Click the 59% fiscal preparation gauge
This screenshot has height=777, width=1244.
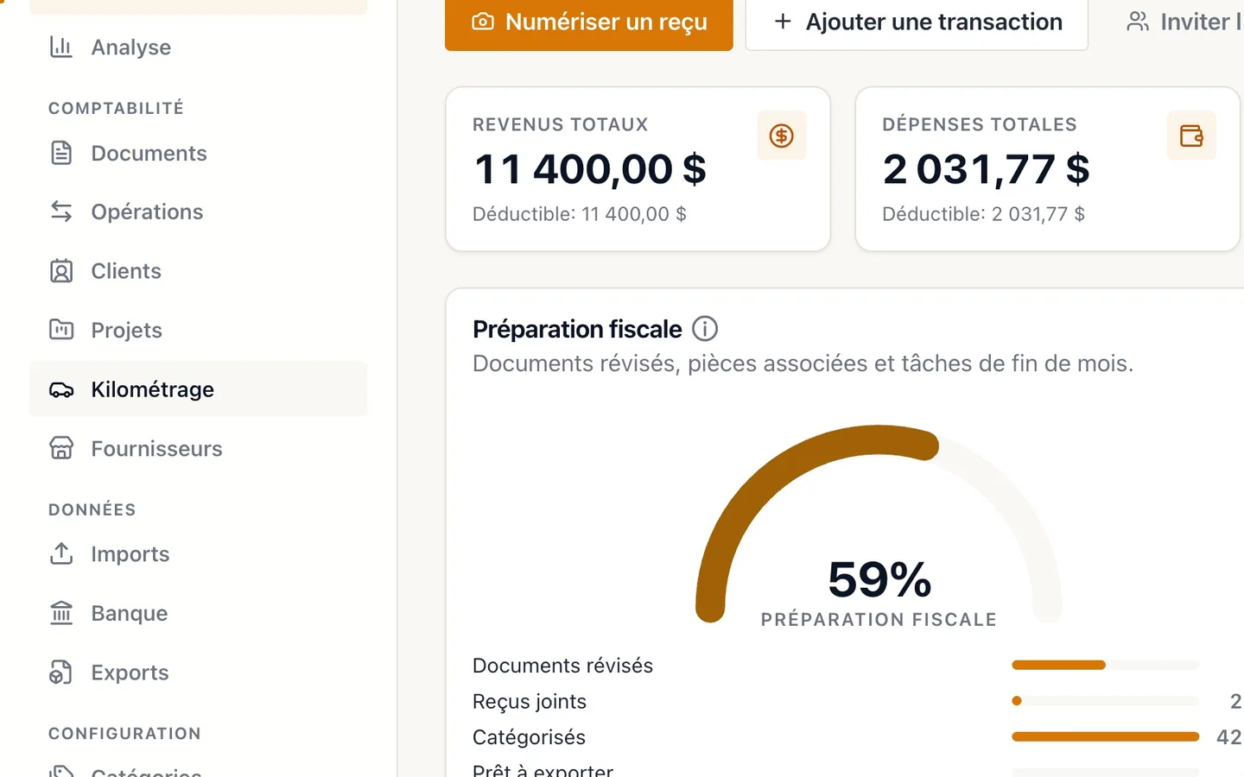879,525
